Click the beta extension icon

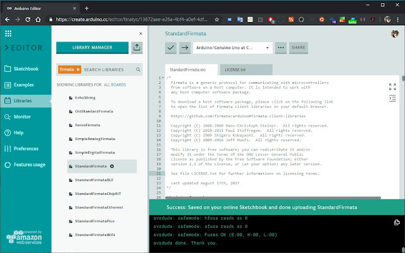[x=352, y=20]
